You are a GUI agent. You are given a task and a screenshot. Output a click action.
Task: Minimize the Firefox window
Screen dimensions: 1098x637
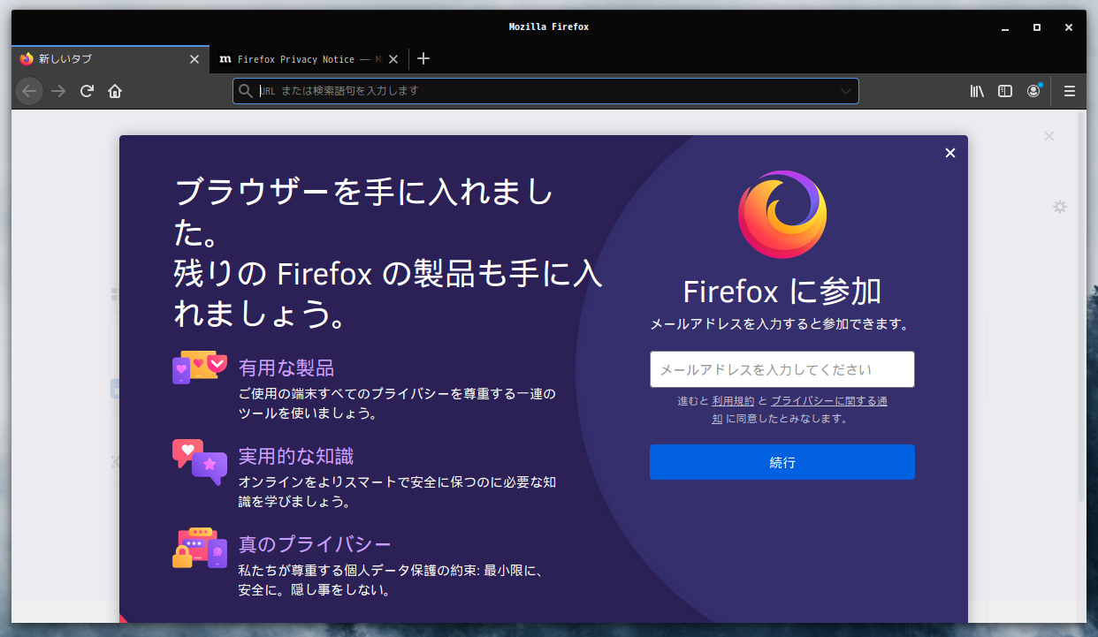[x=1005, y=27]
